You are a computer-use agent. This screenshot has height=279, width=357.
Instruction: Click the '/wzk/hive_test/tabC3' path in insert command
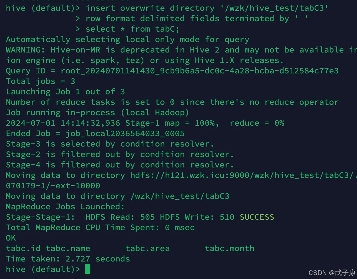pos(274,8)
